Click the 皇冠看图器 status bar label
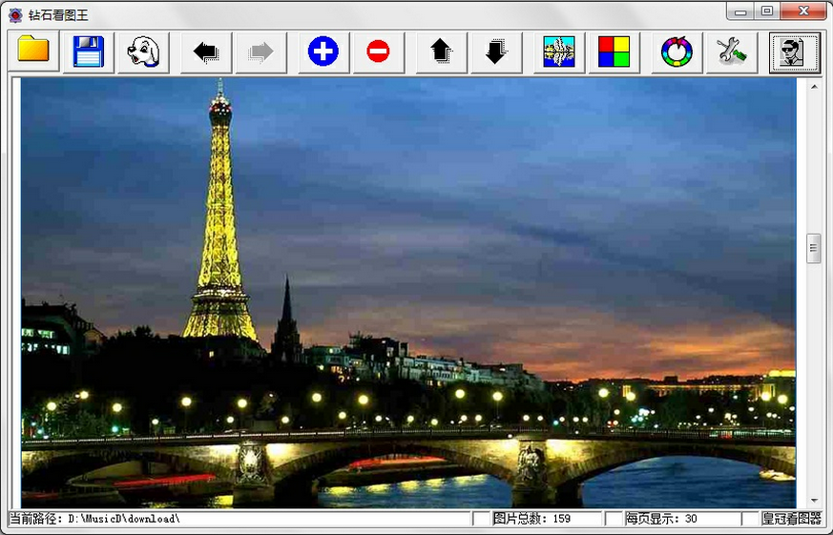This screenshot has width=833, height=535. pos(791,519)
